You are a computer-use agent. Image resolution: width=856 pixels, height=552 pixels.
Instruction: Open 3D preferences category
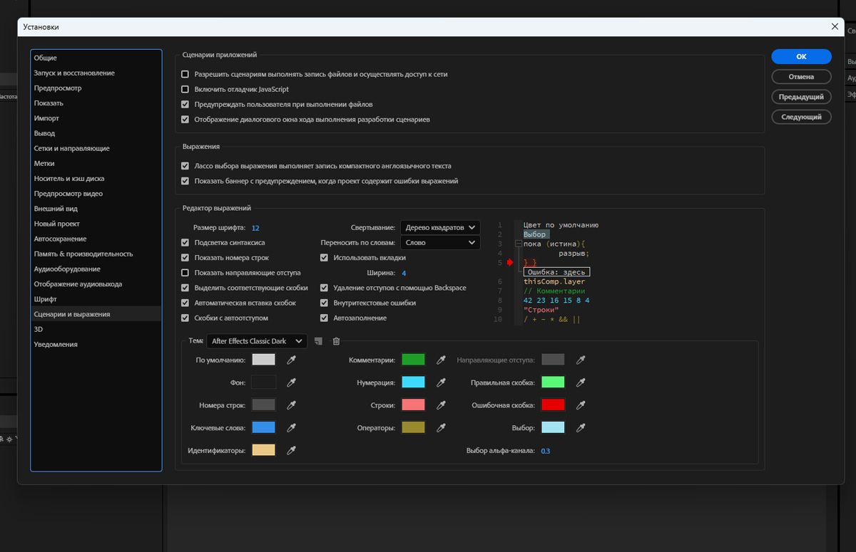tap(96, 329)
